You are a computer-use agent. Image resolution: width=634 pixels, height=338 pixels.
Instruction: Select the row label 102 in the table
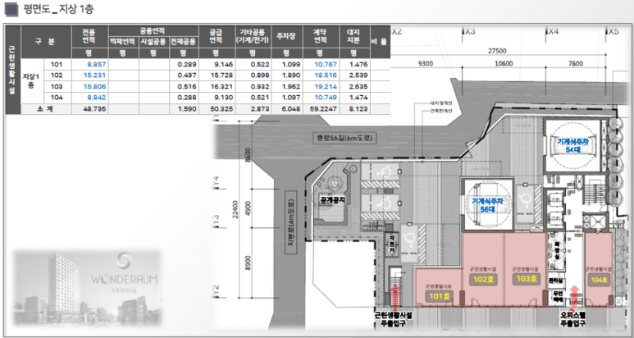coord(57,75)
